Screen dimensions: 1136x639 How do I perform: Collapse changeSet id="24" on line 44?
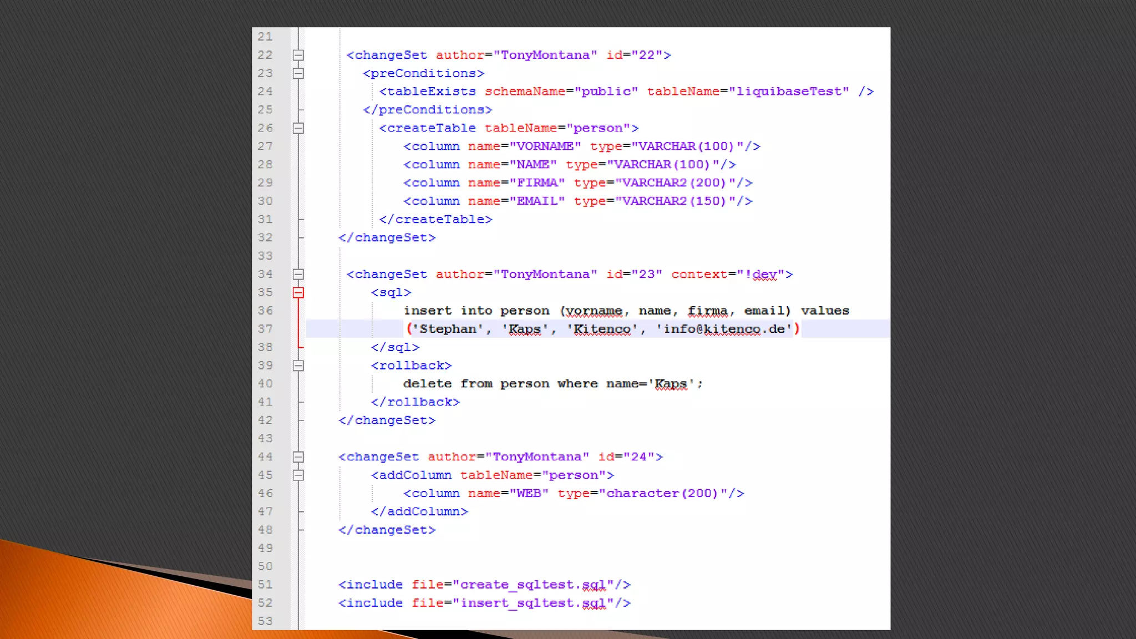(298, 457)
